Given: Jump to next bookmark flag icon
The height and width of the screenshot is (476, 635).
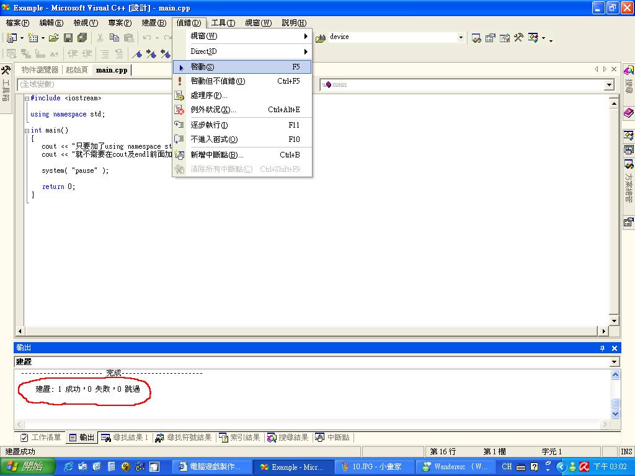Looking at the screenshot, I should pos(151,53).
